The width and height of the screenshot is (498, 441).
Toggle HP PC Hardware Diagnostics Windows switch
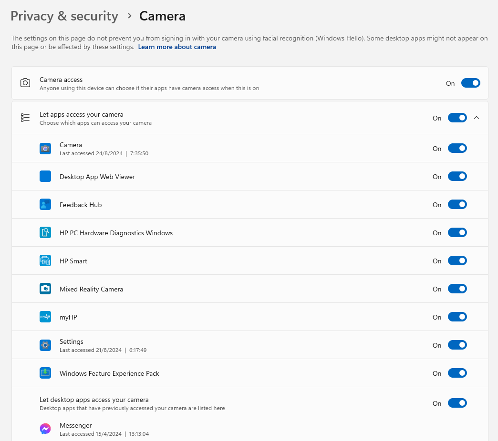click(x=457, y=233)
